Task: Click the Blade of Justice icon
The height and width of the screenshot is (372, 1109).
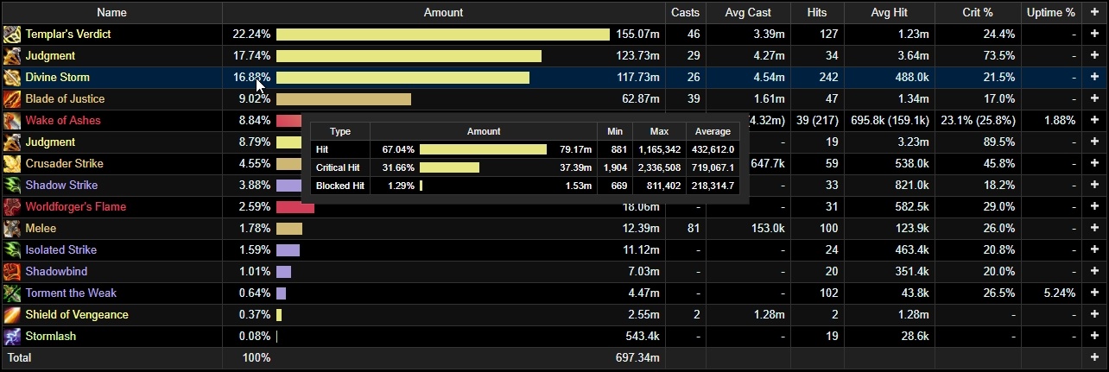Action: (x=12, y=99)
